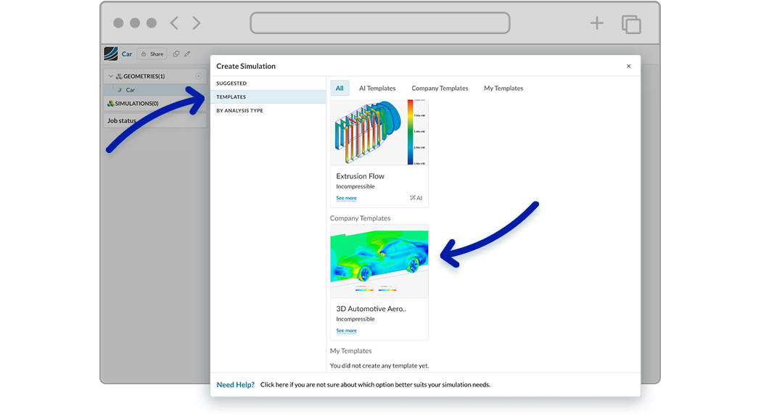Click the AI badge on Extrusion Flow
This screenshot has width=761, height=414.
click(416, 198)
